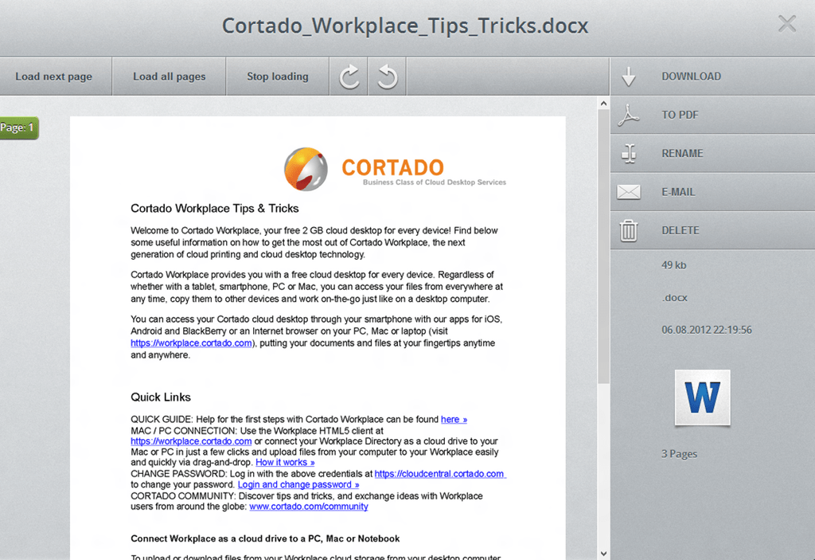Click 'Cortado Workplace Tips & Tricks' heading
The image size is (815, 560).
click(x=215, y=209)
